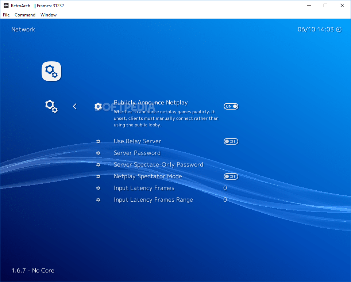Click gear icon beside Netplay Spectator Mode
The image size is (351, 282).
click(98, 176)
